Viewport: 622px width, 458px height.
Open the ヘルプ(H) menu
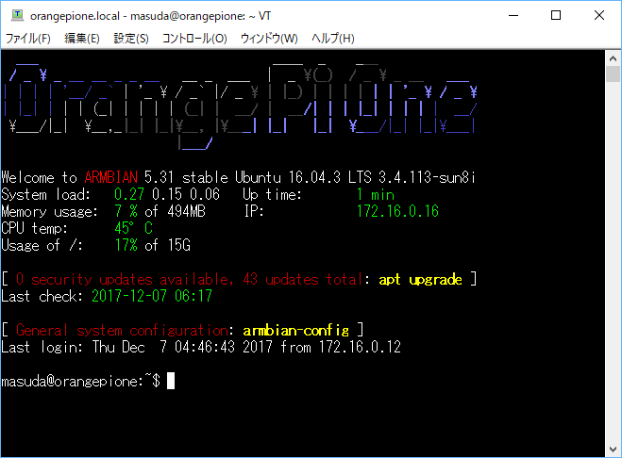click(332, 39)
